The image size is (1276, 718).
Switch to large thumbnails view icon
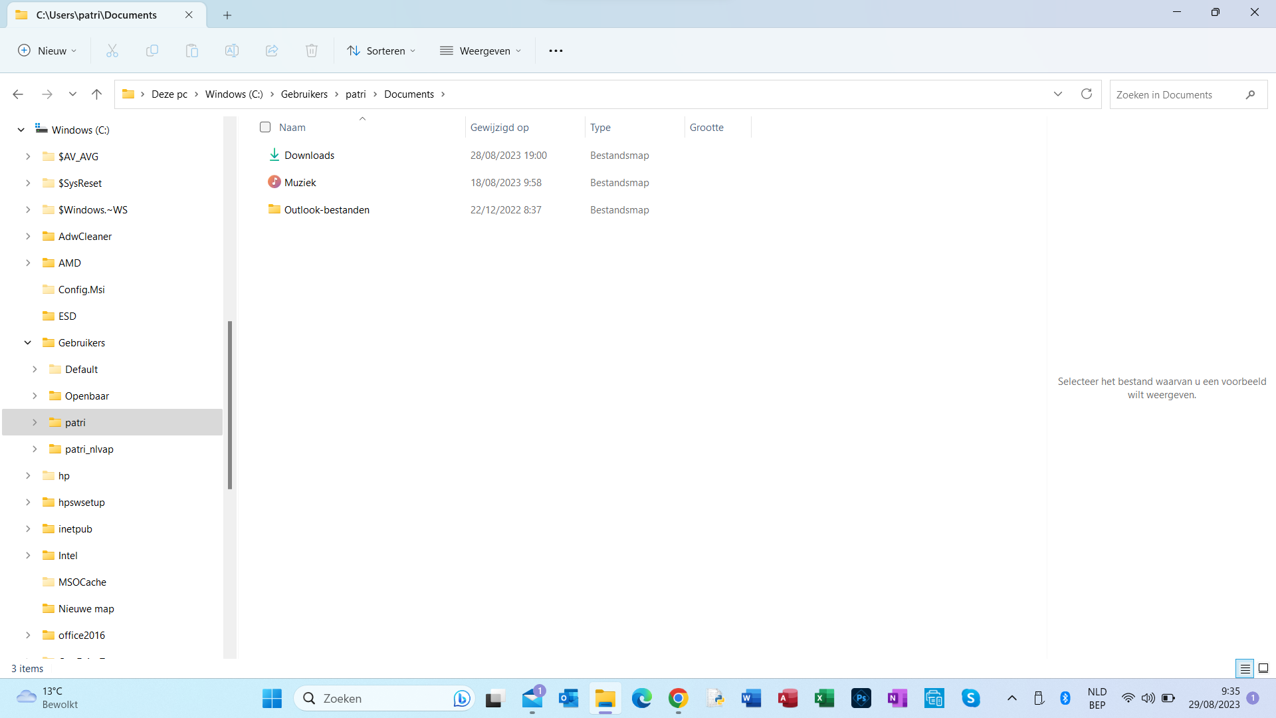tap(1263, 668)
